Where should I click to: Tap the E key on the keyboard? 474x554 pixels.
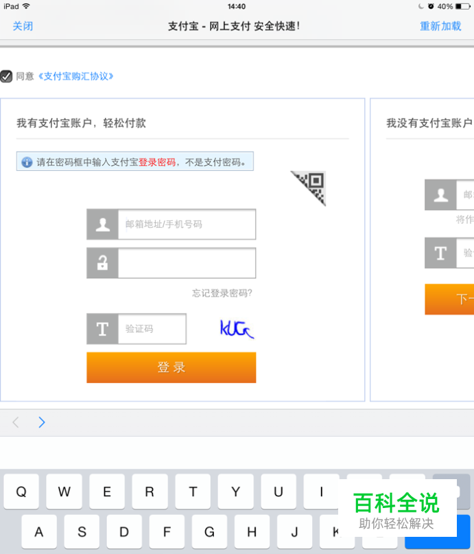pos(107,492)
